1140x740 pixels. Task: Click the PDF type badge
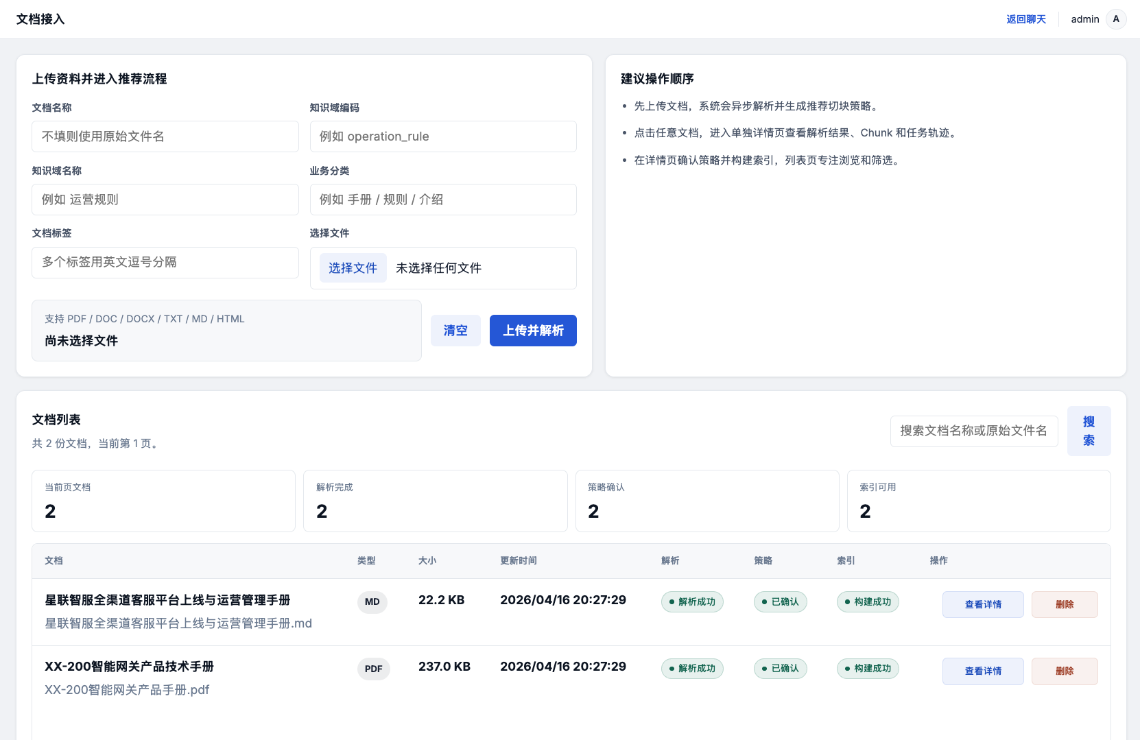click(373, 669)
